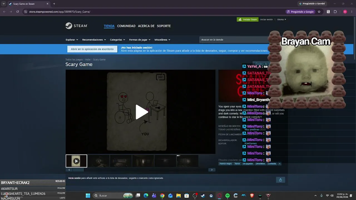Open the idioma language dropdown
The width and height of the screenshot is (356, 200).
[x=282, y=19]
